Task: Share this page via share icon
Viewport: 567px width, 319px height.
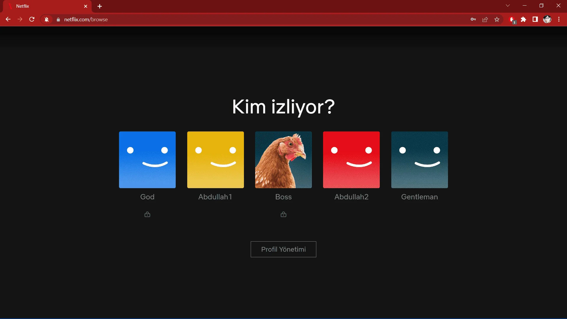Action: click(485, 19)
